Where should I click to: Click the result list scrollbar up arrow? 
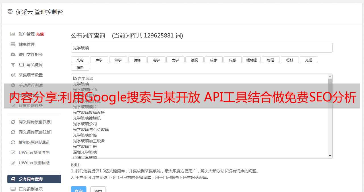[x=330, y=76]
